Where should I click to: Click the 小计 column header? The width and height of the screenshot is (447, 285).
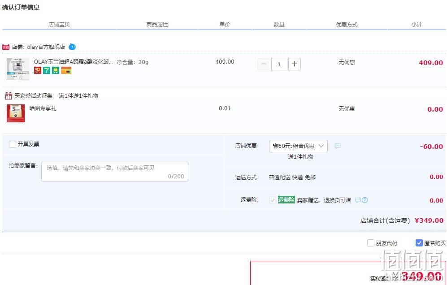(417, 25)
